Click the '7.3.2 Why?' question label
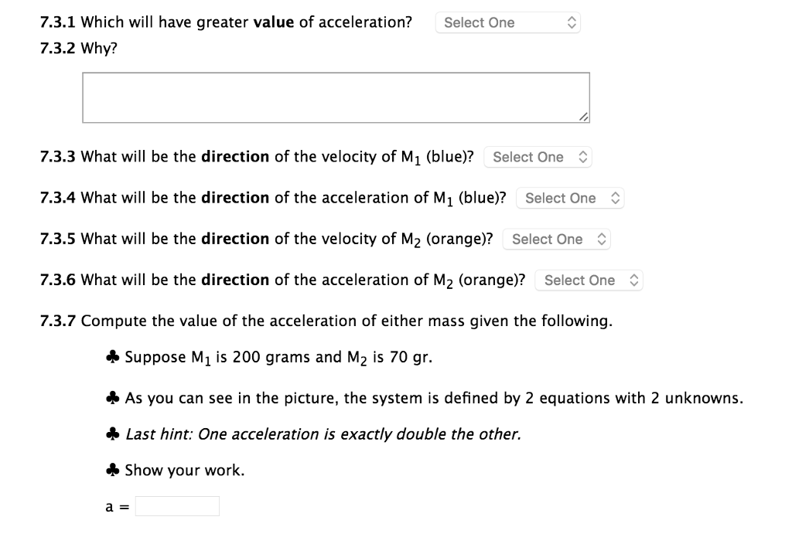Viewport: 792px width, 544px height. 79,49
